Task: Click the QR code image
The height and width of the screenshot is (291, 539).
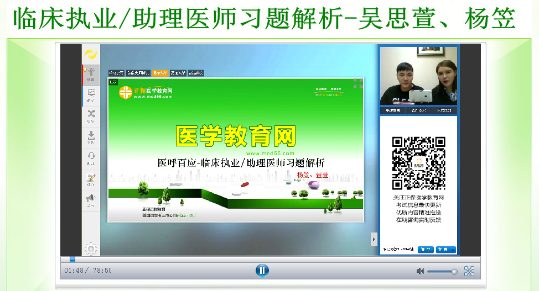Action: 419,163
